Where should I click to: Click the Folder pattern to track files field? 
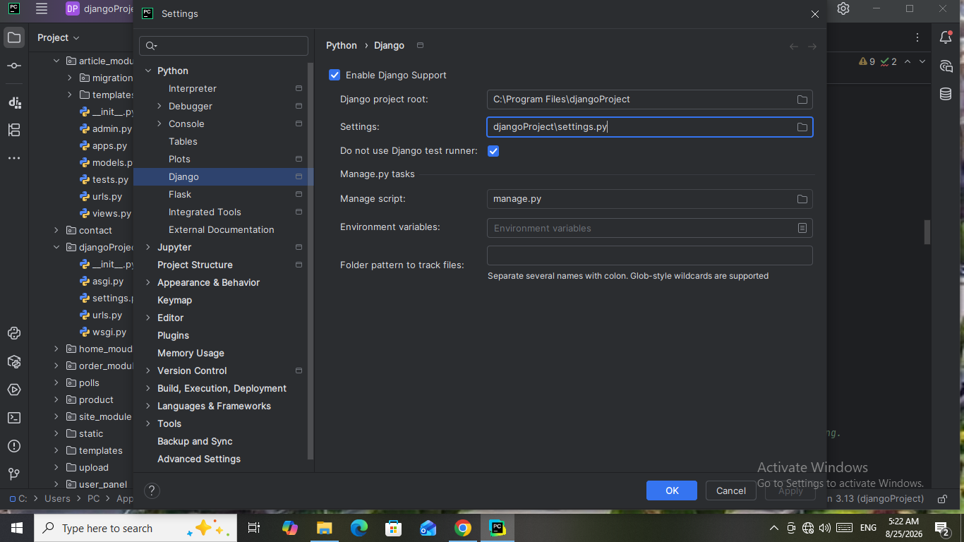[650, 255]
